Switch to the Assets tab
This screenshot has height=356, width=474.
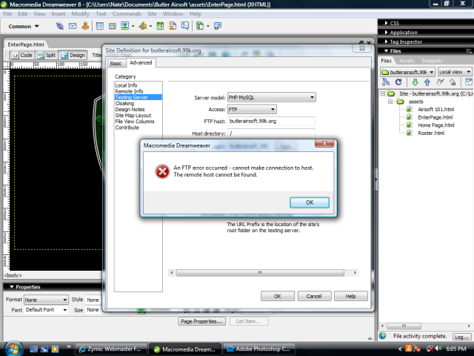(x=407, y=61)
